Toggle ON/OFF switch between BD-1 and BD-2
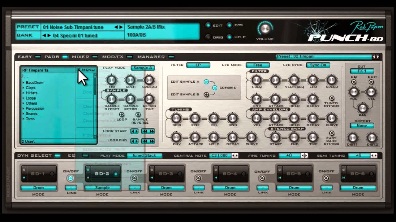The image size is (396, 222). tap(71, 178)
